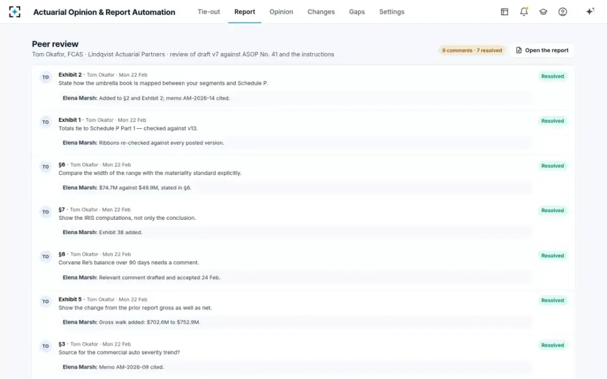Click 'Source for the commercial auto severity trend?'
The width and height of the screenshot is (607, 379).
(x=119, y=352)
